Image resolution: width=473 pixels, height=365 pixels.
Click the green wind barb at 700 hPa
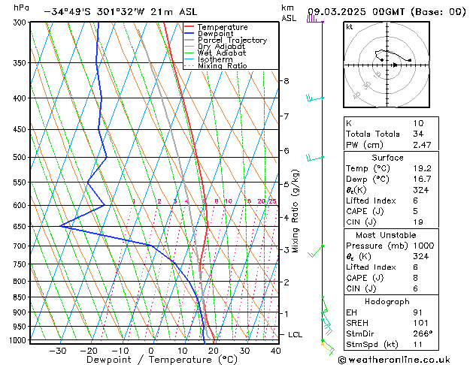(316, 251)
